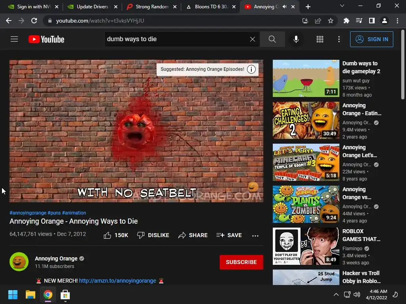Go to the YouTube home logo
This screenshot has height=304, width=406.
[x=46, y=39]
